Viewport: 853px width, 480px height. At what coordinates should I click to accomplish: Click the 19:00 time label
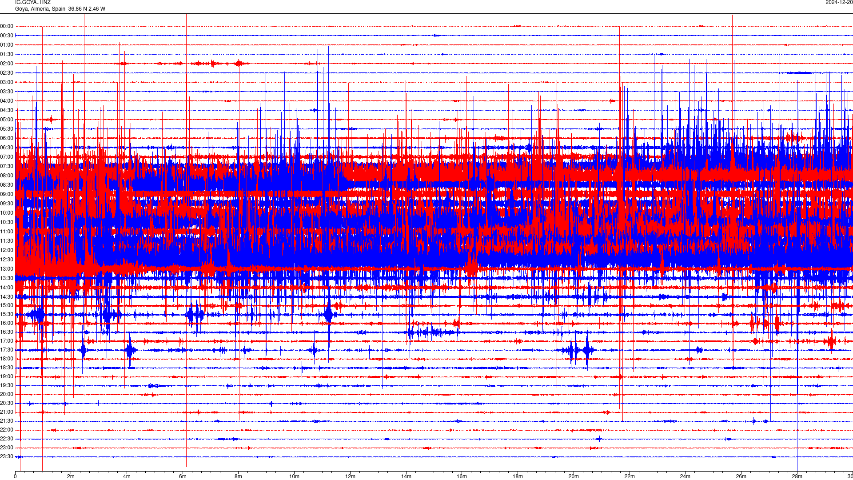(x=7, y=376)
